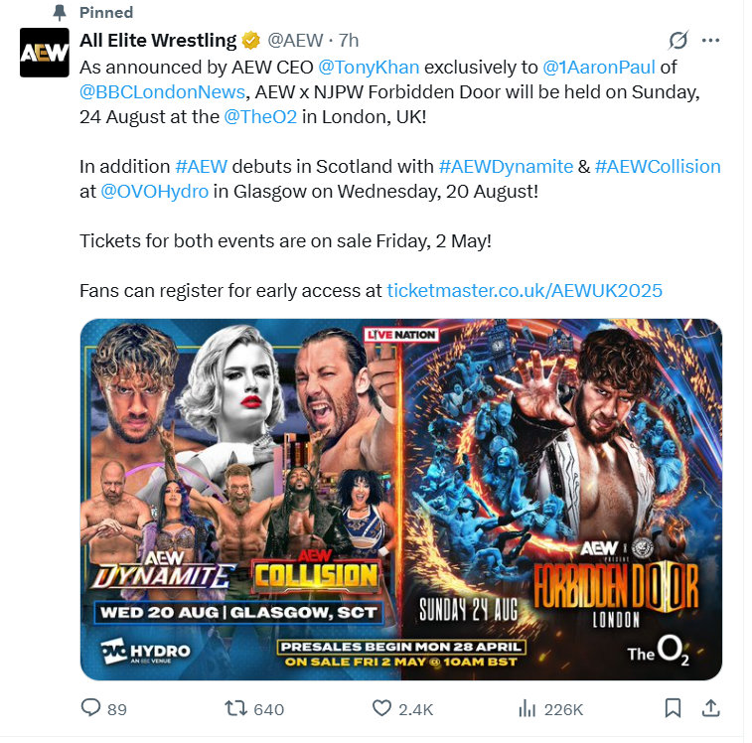Open the Grok slash-circle icon
Image resolution: width=752 pixels, height=743 pixels.
click(678, 41)
